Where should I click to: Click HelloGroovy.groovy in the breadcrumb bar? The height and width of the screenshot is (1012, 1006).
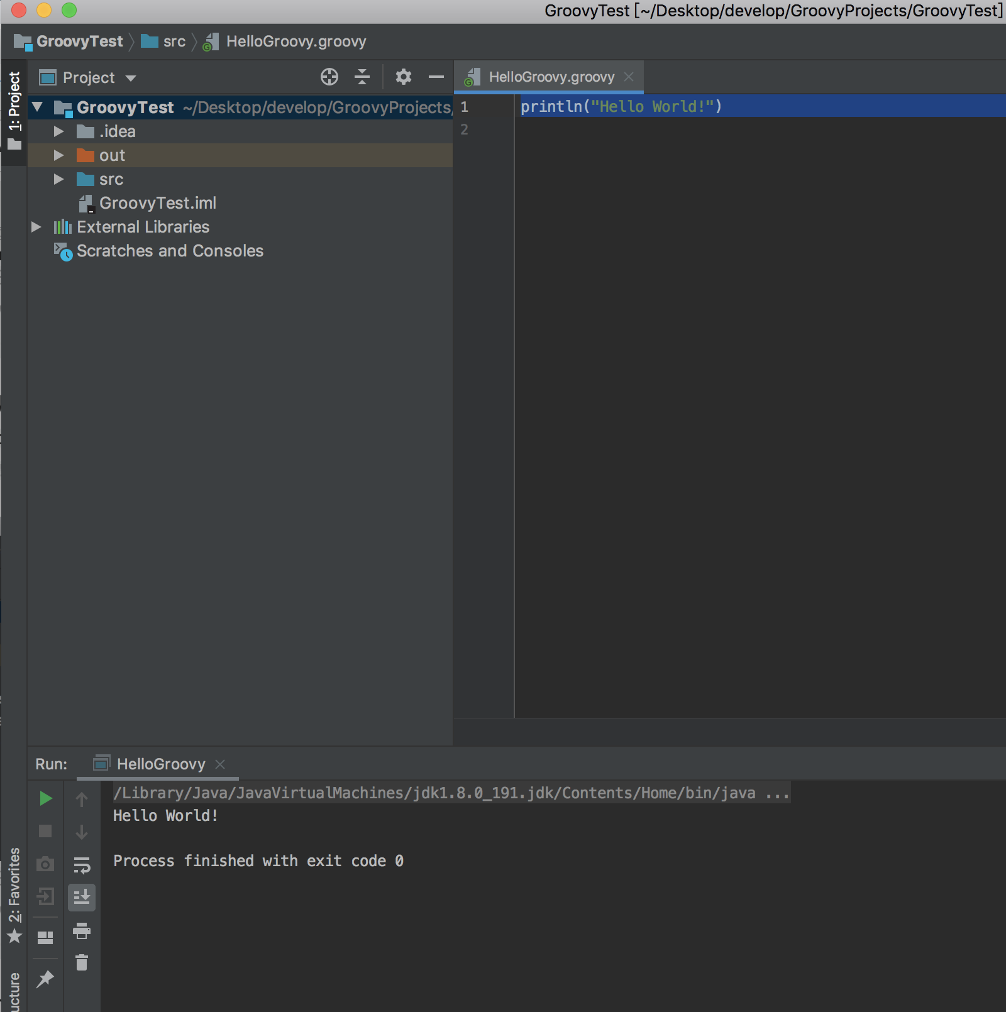(x=296, y=41)
